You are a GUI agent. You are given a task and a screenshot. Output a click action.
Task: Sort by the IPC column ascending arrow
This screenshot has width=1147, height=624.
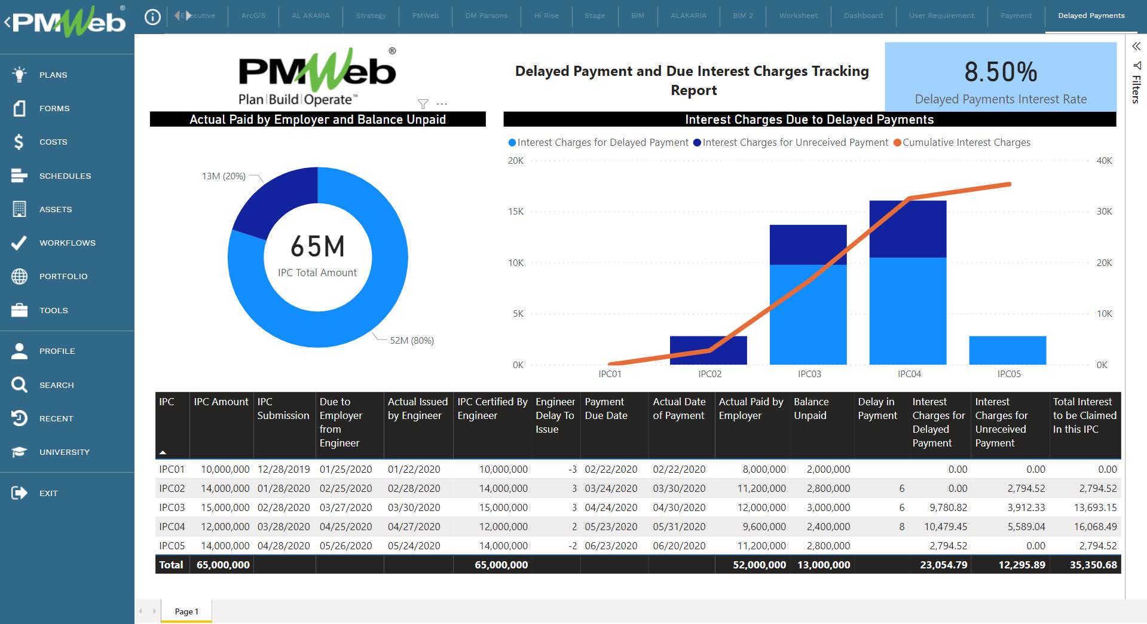163,452
